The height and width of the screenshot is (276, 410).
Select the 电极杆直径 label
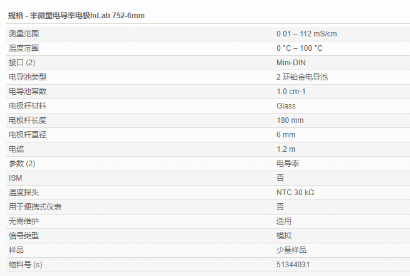pyautogui.click(x=28, y=135)
